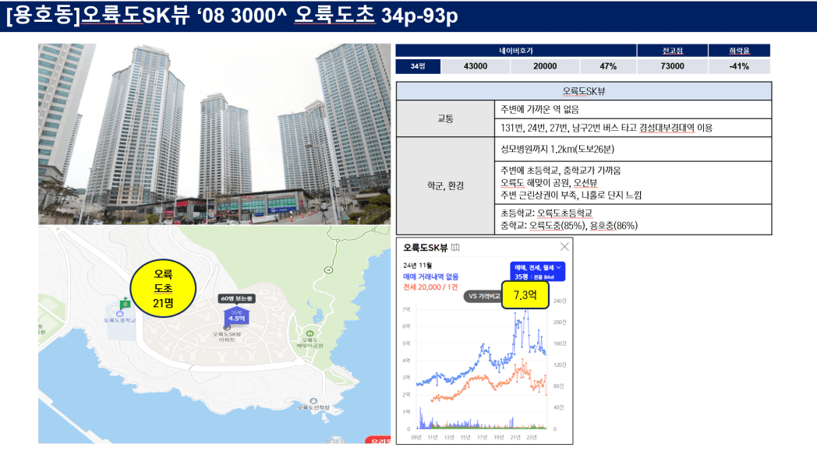
Task: Click 매매 거래내역 없음 blue text
Action: click(x=430, y=277)
